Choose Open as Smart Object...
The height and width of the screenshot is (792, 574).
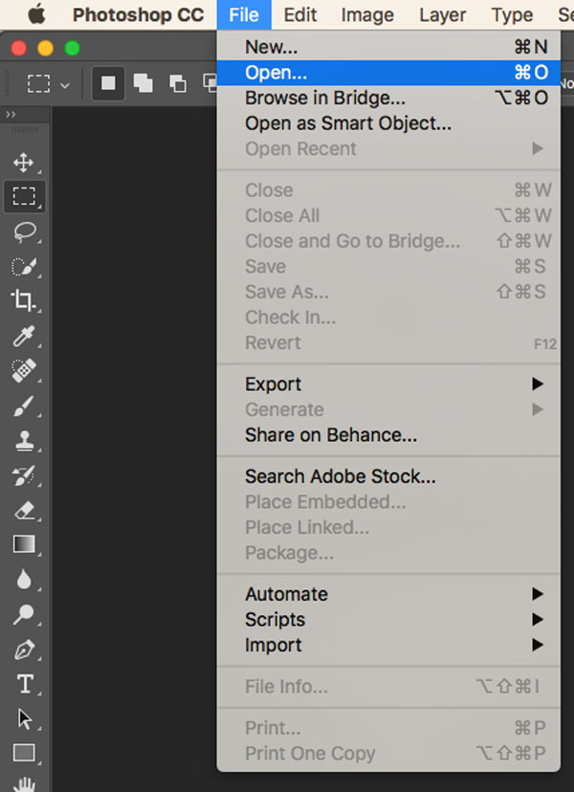[x=388, y=123]
